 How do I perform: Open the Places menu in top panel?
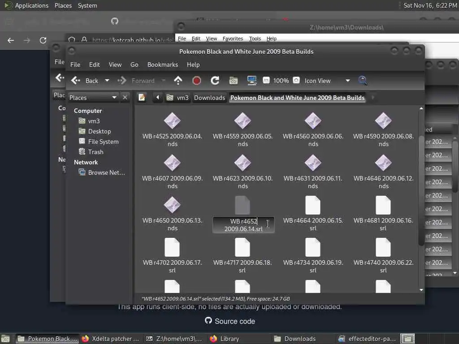coord(63,5)
